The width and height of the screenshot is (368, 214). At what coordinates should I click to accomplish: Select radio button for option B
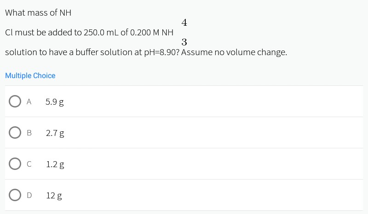coord(15,133)
